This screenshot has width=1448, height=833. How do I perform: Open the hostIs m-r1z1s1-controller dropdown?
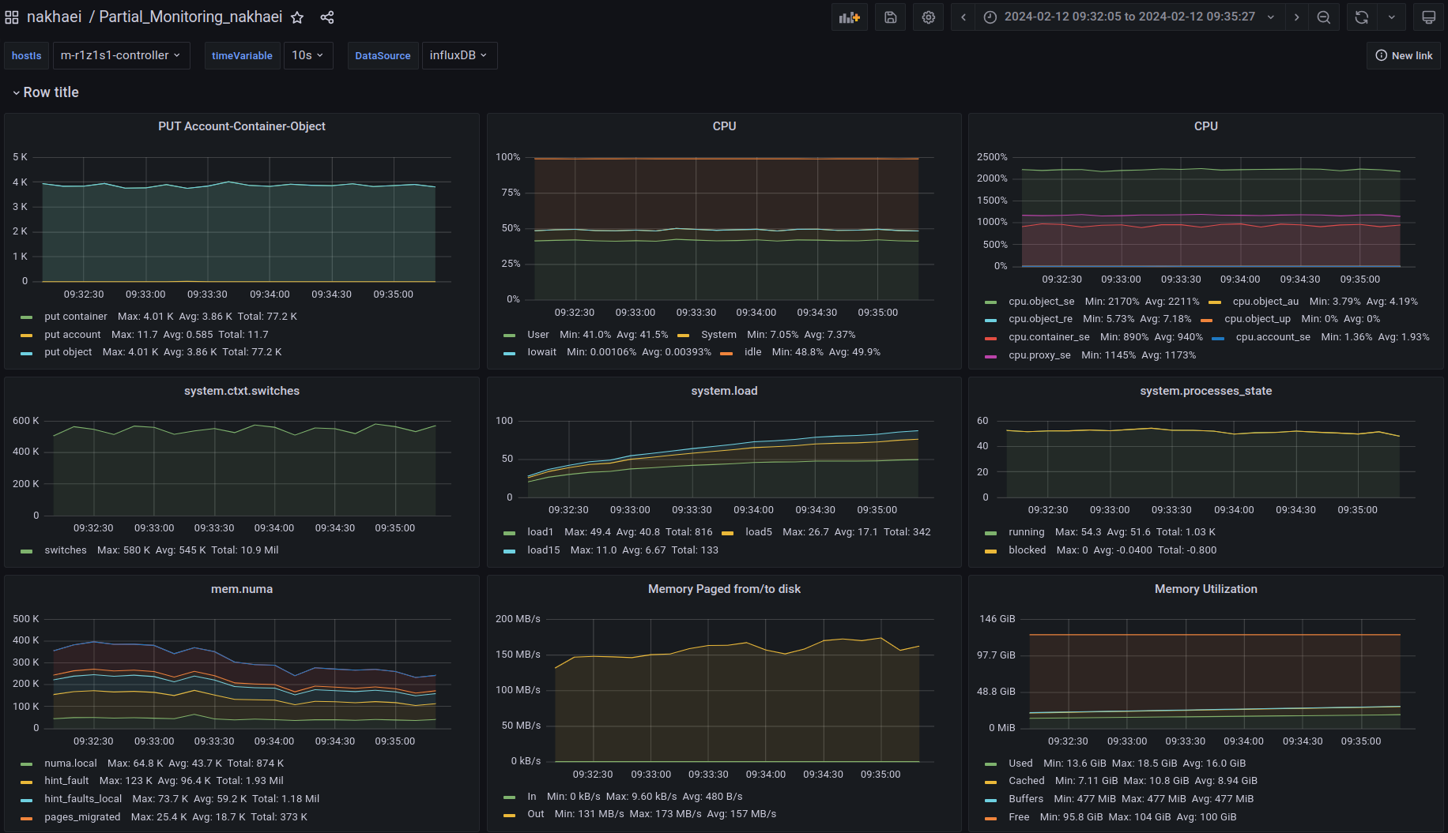(x=121, y=55)
